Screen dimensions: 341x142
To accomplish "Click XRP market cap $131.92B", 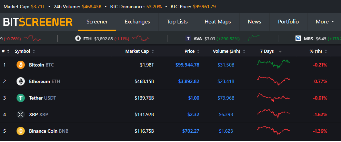I will coord(144,114).
